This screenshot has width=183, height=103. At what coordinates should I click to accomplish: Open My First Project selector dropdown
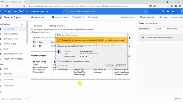(x=39, y=11)
